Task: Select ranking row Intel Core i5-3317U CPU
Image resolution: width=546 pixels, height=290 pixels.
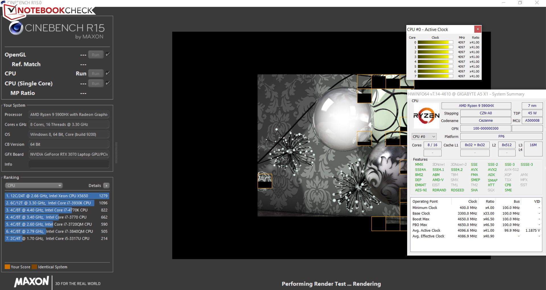Action: [x=57, y=239]
